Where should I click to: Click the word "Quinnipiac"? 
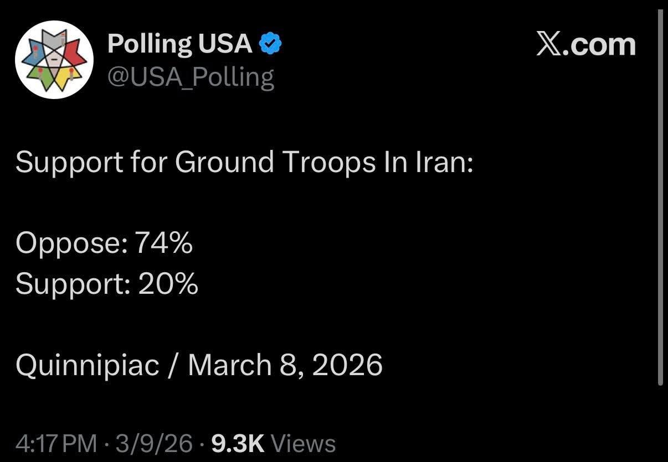88,366
